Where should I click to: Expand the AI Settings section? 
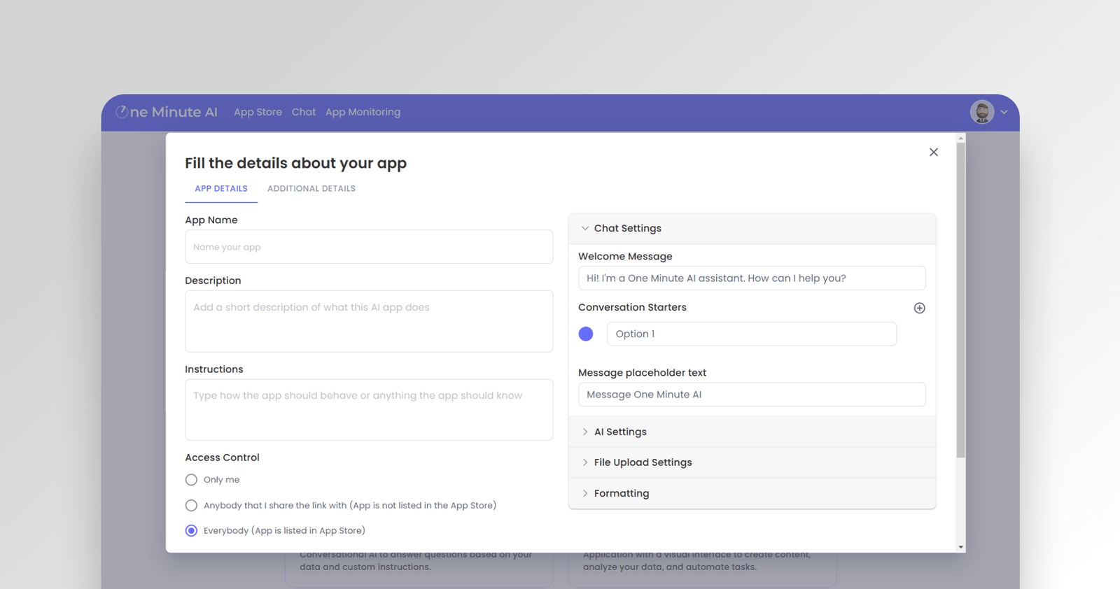coord(752,432)
